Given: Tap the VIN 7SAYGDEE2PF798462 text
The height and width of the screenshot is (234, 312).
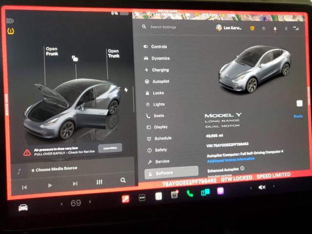Looking at the screenshot, I should click(x=227, y=145).
